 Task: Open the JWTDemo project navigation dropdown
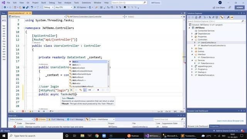point(37,17)
